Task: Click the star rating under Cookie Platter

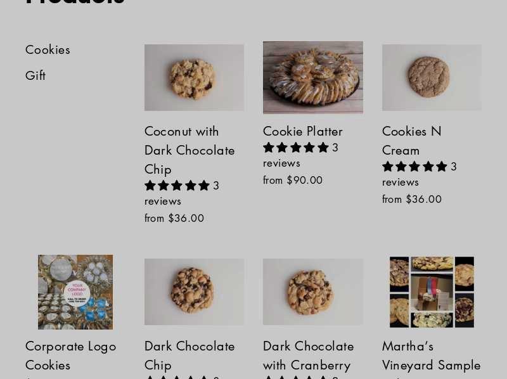Action: pos(296,148)
